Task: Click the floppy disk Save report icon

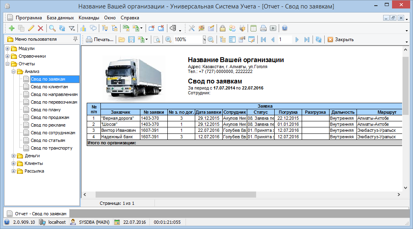Action: click(x=131, y=40)
